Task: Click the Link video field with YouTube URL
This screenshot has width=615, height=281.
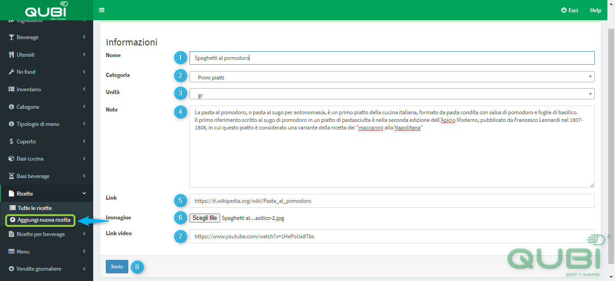Action: 392,236
